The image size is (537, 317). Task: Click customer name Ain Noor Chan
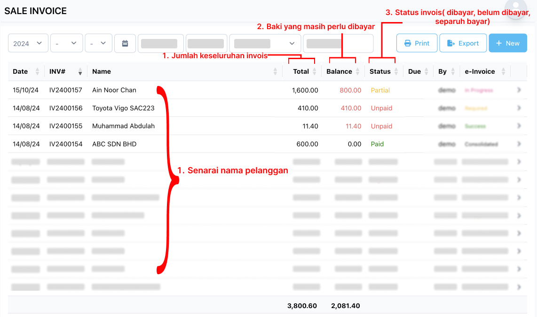tap(114, 90)
